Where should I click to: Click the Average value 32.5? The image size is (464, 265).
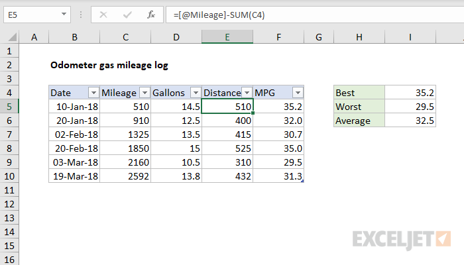[x=410, y=121]
